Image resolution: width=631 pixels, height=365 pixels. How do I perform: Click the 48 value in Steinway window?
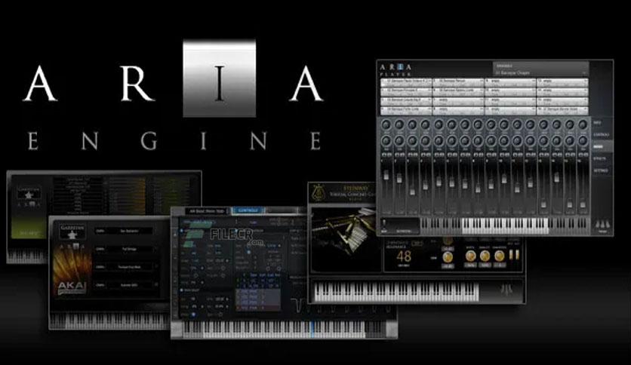tap(404, 256)
